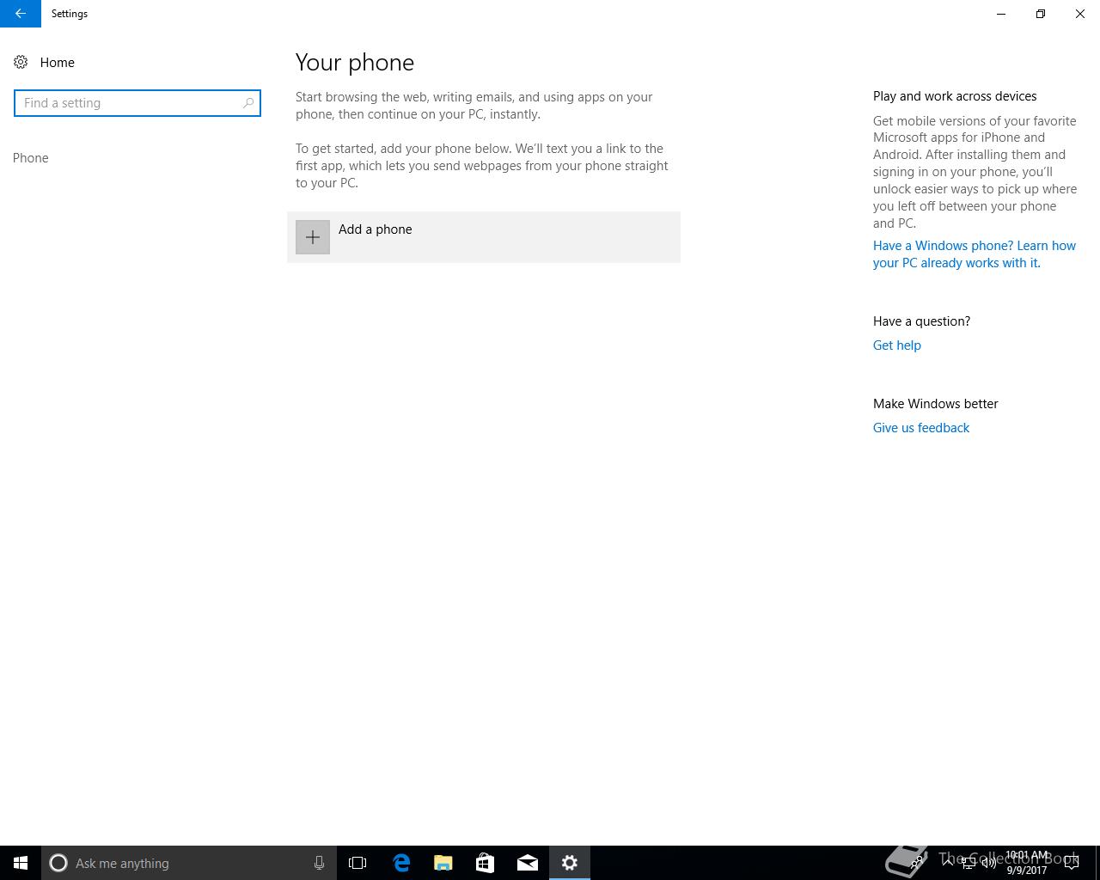Screen dimensions: 1100x880
Task: Focus the Find a setting search box
Action: [x=137, y=103]
